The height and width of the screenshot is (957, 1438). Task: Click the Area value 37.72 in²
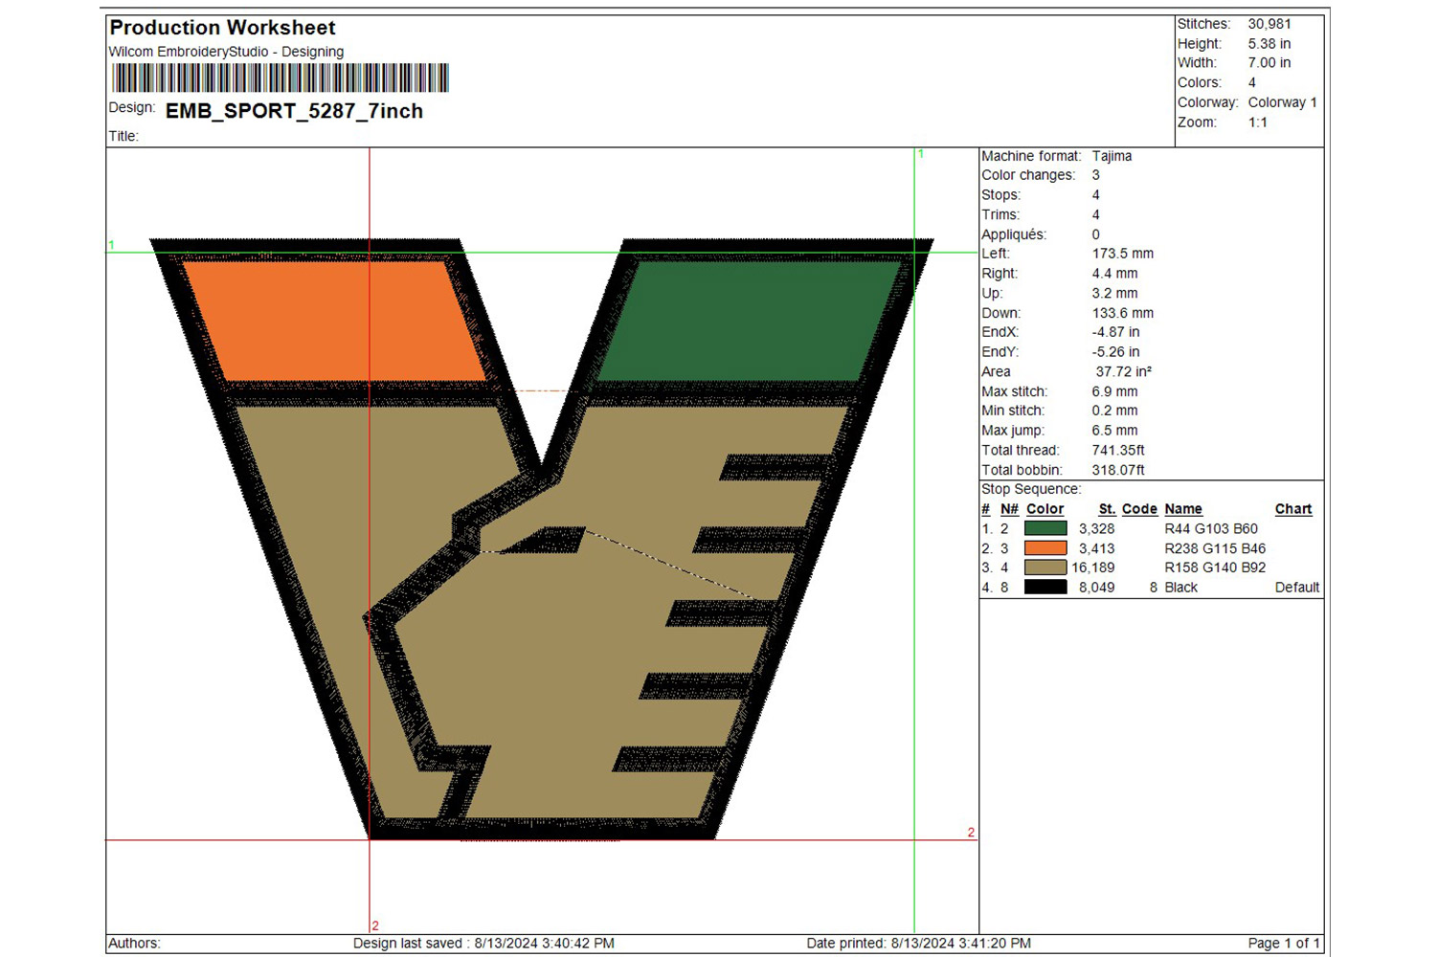1124,371
